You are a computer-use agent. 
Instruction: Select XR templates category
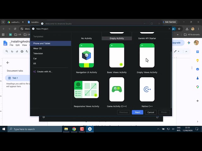click(x=50, y=64)
